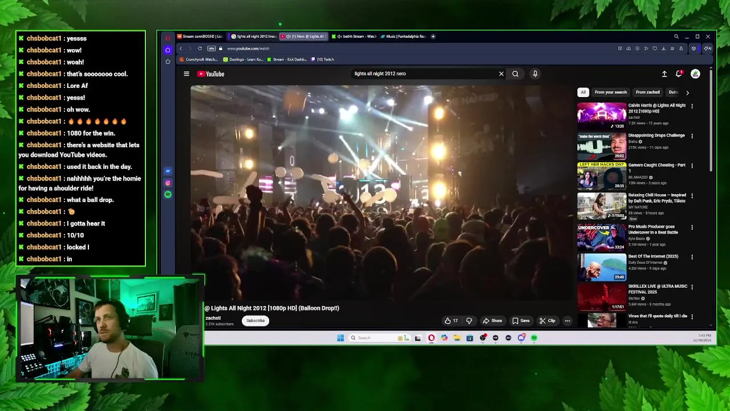Clear the YouTube search box text
730x411 pixels.
click(501, 74)
